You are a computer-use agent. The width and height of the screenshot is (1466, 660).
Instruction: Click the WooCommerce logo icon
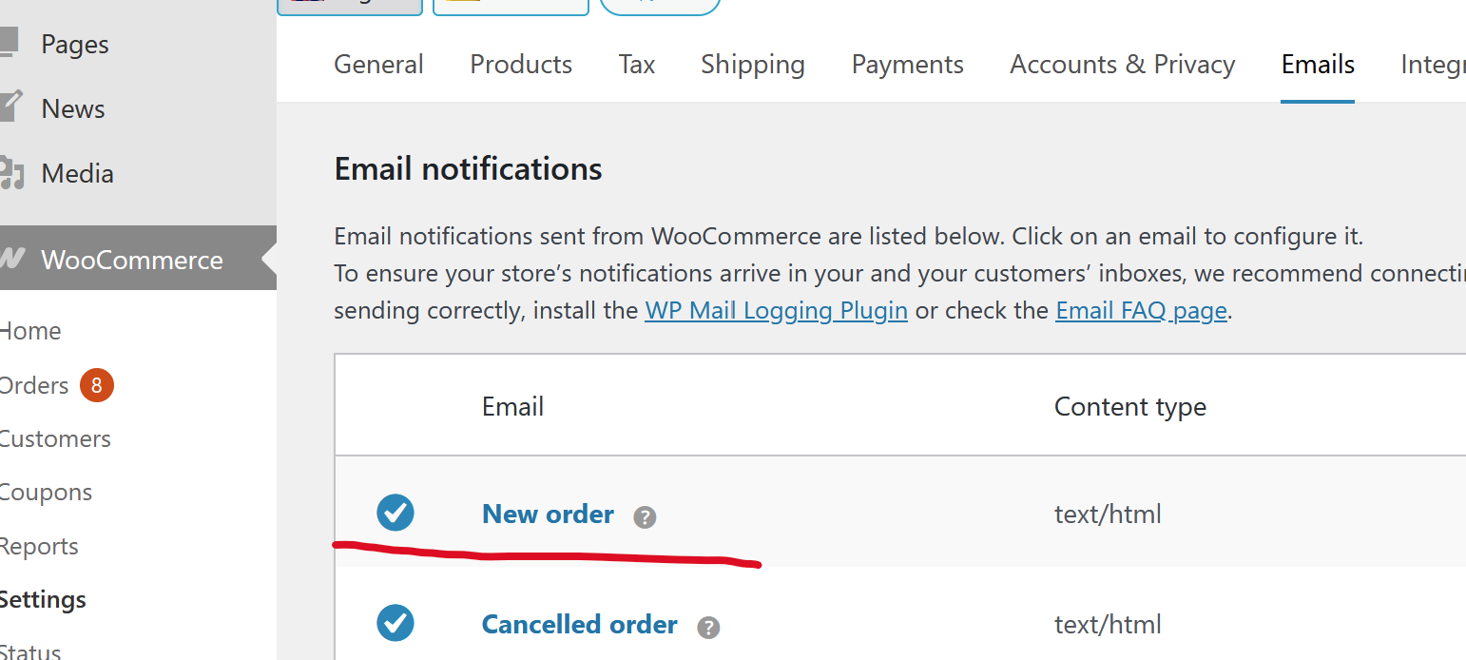(10, 259)
